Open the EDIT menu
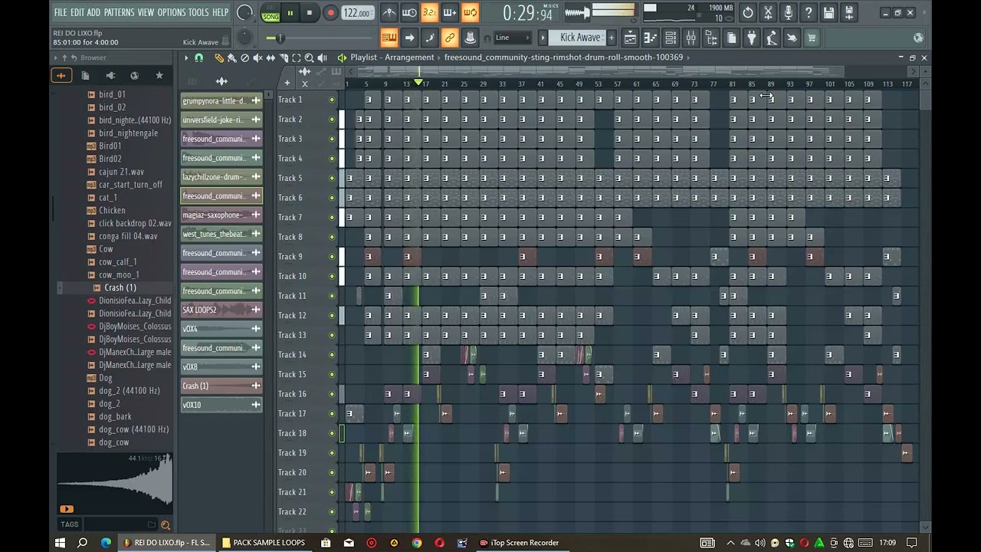The image size is (981, 552). point(77,12)
